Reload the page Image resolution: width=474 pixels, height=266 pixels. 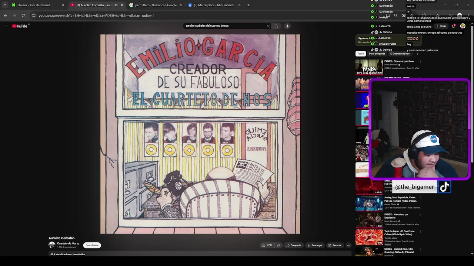[x=23, y=16]
